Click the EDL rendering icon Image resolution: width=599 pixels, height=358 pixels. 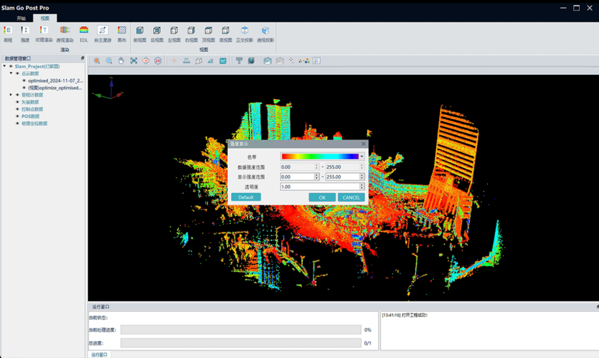click(84, 31)
